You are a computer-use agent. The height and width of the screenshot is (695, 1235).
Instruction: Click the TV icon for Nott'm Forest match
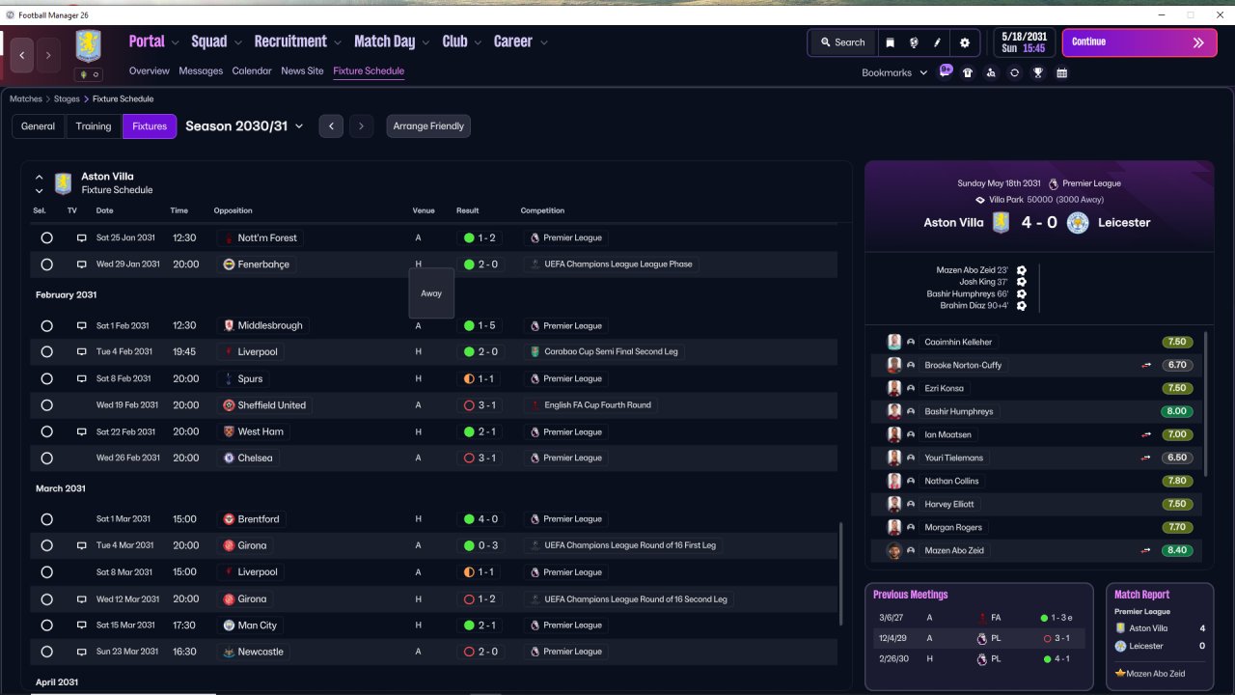click(82, 237)
